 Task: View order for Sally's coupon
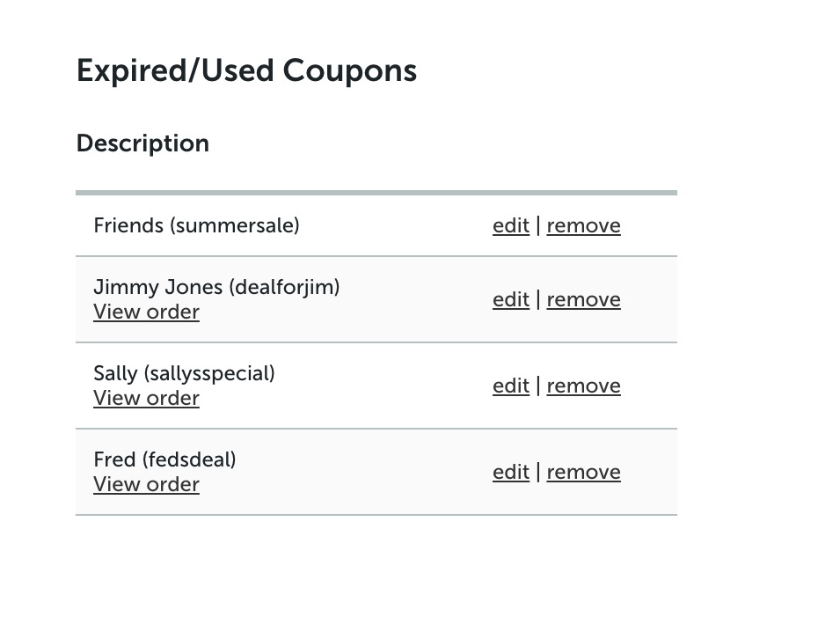146,398
